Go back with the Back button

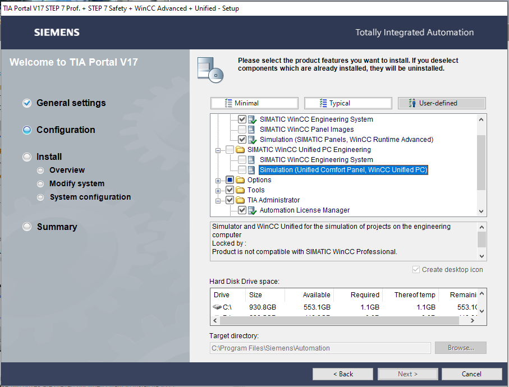(342, 374)
